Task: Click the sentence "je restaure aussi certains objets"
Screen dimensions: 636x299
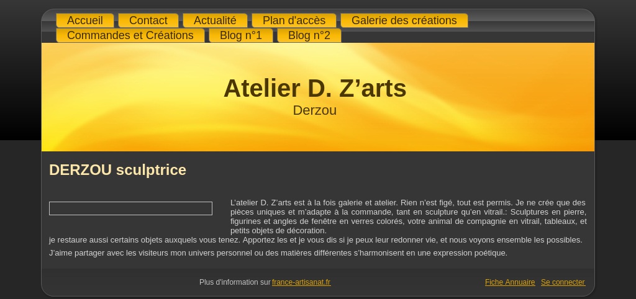Action: pos(316,240)
